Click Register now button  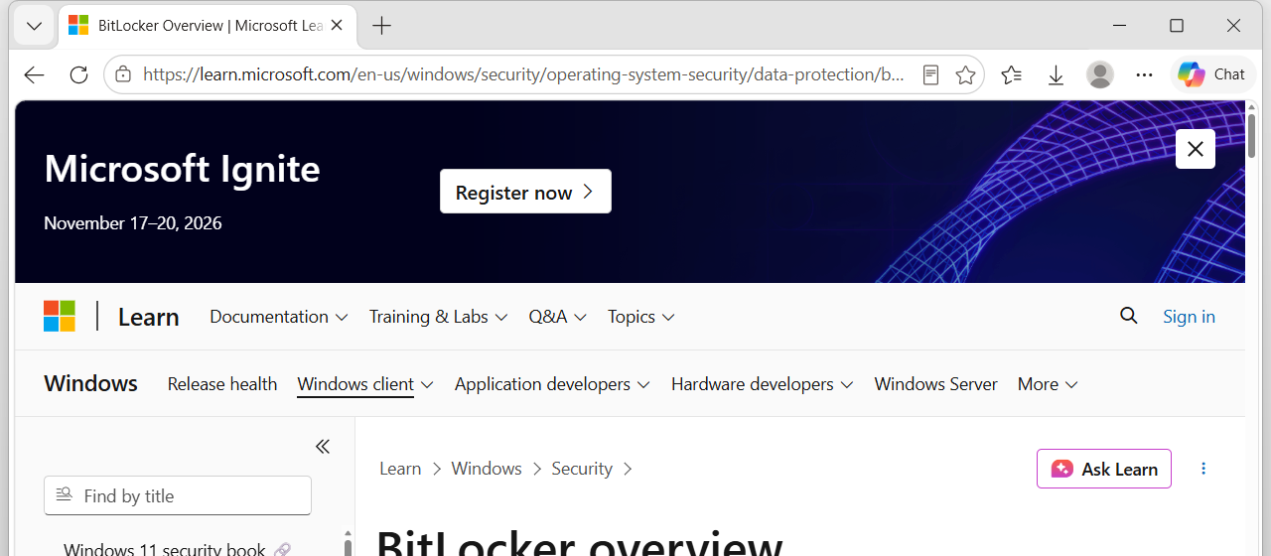[525, 192]
